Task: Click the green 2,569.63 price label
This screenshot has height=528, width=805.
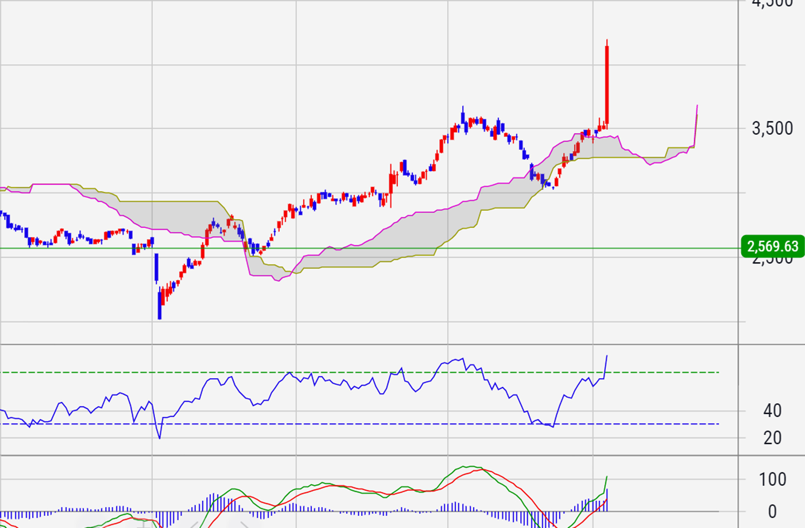Action: pyautogui.click(x=772, y=246)
